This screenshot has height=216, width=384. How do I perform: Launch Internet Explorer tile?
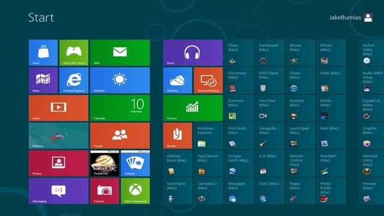tap(74, 80)
